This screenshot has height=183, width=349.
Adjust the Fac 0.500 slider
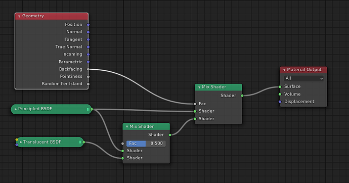(x=146, y=144)
